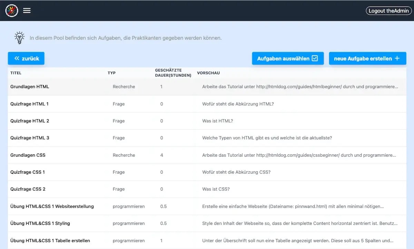The height and width of the screenshot is (249, 414).
Task: Click the plus icon to create task
Action: tap(397, 58)
